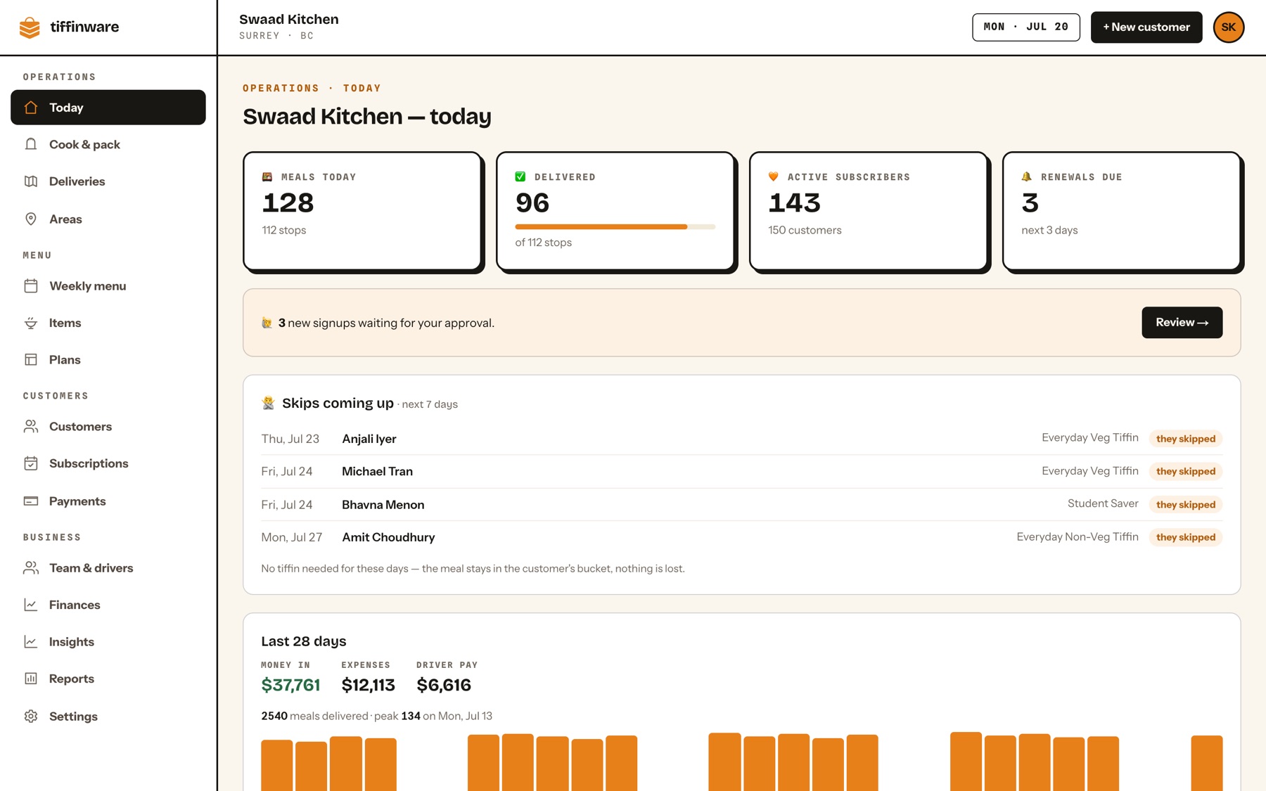
Task: Click the delivered progress bar
Action: (x=615, y=227)
